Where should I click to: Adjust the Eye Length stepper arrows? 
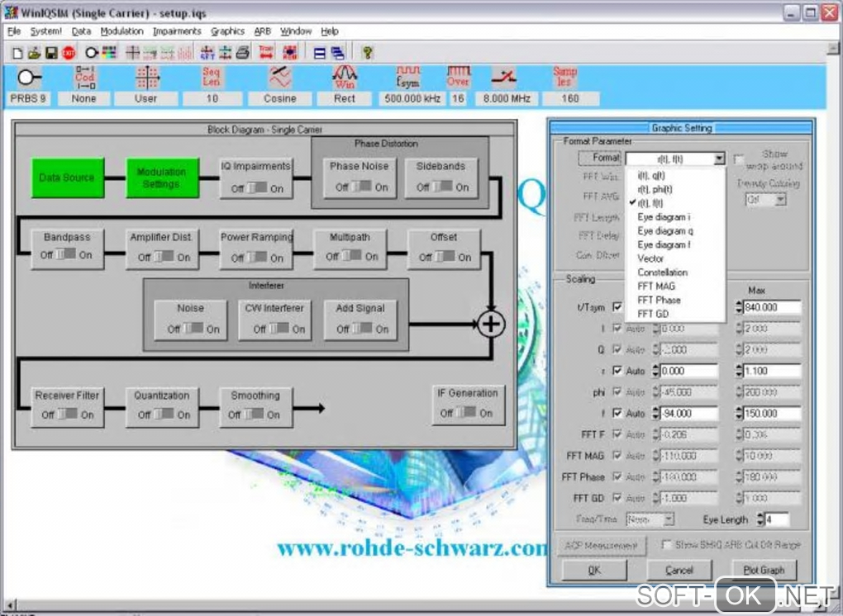point(760,519)
